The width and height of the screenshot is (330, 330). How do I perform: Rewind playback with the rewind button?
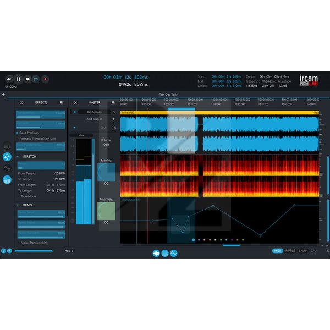(x=9, y=79)
